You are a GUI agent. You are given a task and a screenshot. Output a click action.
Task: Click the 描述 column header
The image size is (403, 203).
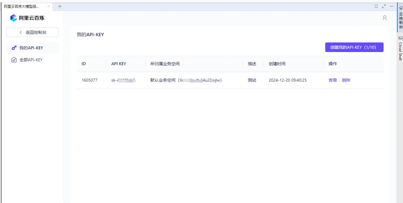point(252,64)
